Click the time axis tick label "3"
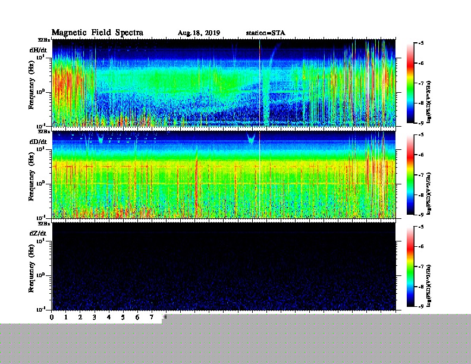Screen dimensions: 471x364 [95, 317]
